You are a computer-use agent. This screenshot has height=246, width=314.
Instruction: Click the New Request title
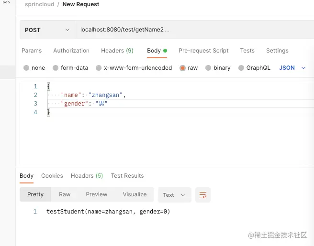click(81, 4)
